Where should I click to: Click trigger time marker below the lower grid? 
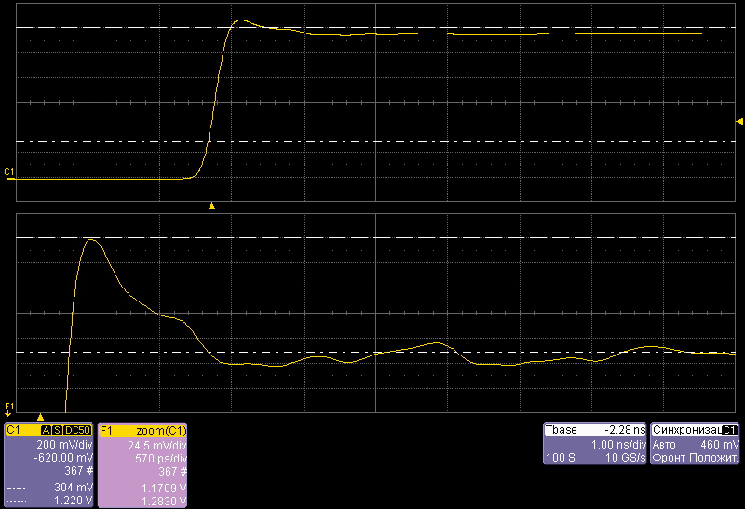[39, 418]
